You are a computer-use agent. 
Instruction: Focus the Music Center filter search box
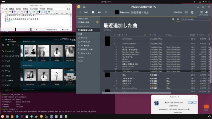(195, 19)
